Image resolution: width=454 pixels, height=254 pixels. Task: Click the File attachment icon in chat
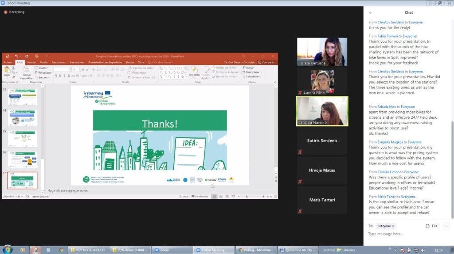click(x=431, y=226)
